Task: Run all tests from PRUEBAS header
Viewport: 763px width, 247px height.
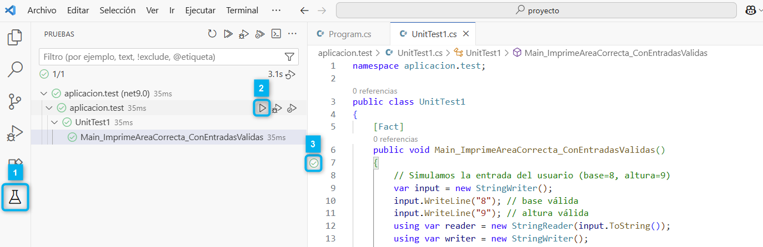Action: [x=228, y=34]
